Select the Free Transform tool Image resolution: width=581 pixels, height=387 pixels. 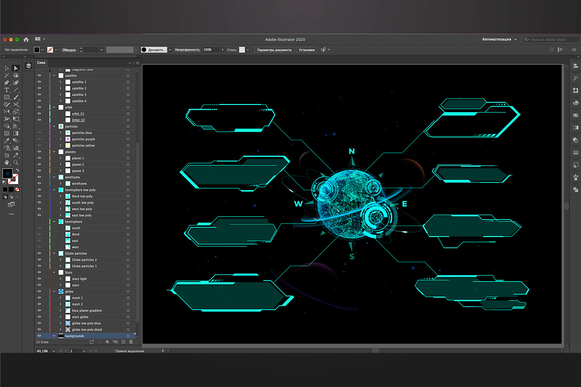click(x=16, y=119)
